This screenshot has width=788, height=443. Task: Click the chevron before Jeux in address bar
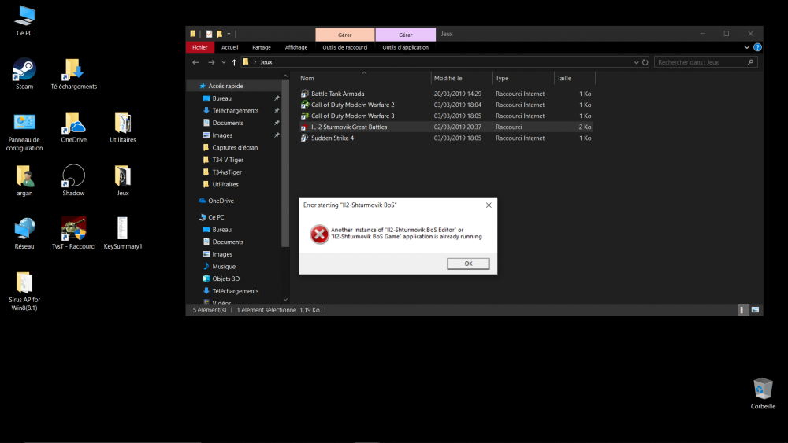[255, 62]
